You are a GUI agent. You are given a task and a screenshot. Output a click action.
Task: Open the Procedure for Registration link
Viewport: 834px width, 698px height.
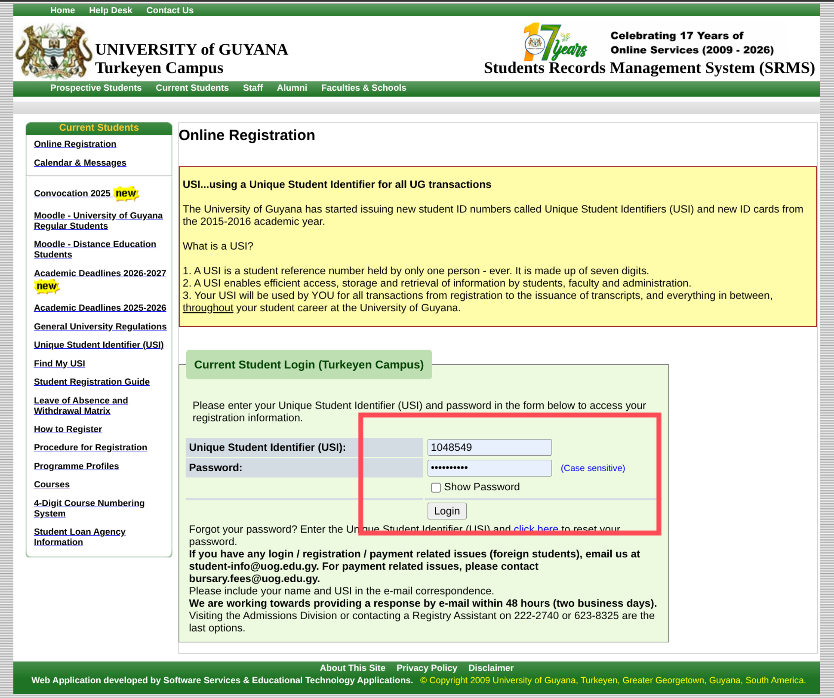pos(90,447)
